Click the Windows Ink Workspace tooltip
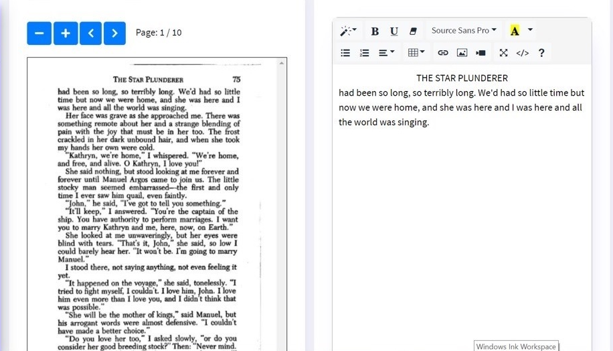 point(516,346)
